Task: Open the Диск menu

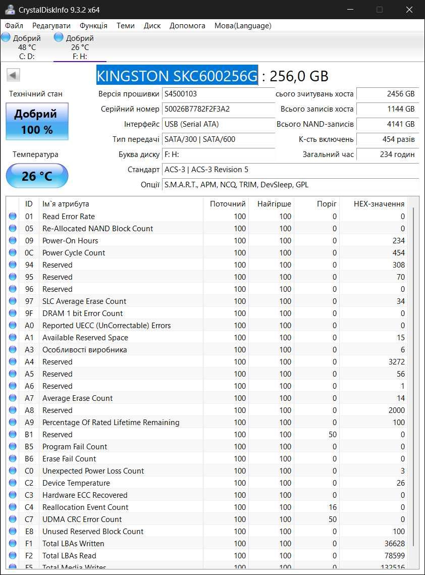Action: tap(152, 26)
